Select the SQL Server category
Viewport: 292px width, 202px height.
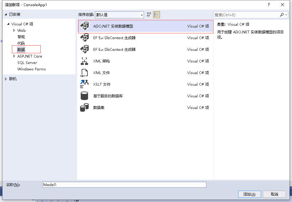coord(27,63)
